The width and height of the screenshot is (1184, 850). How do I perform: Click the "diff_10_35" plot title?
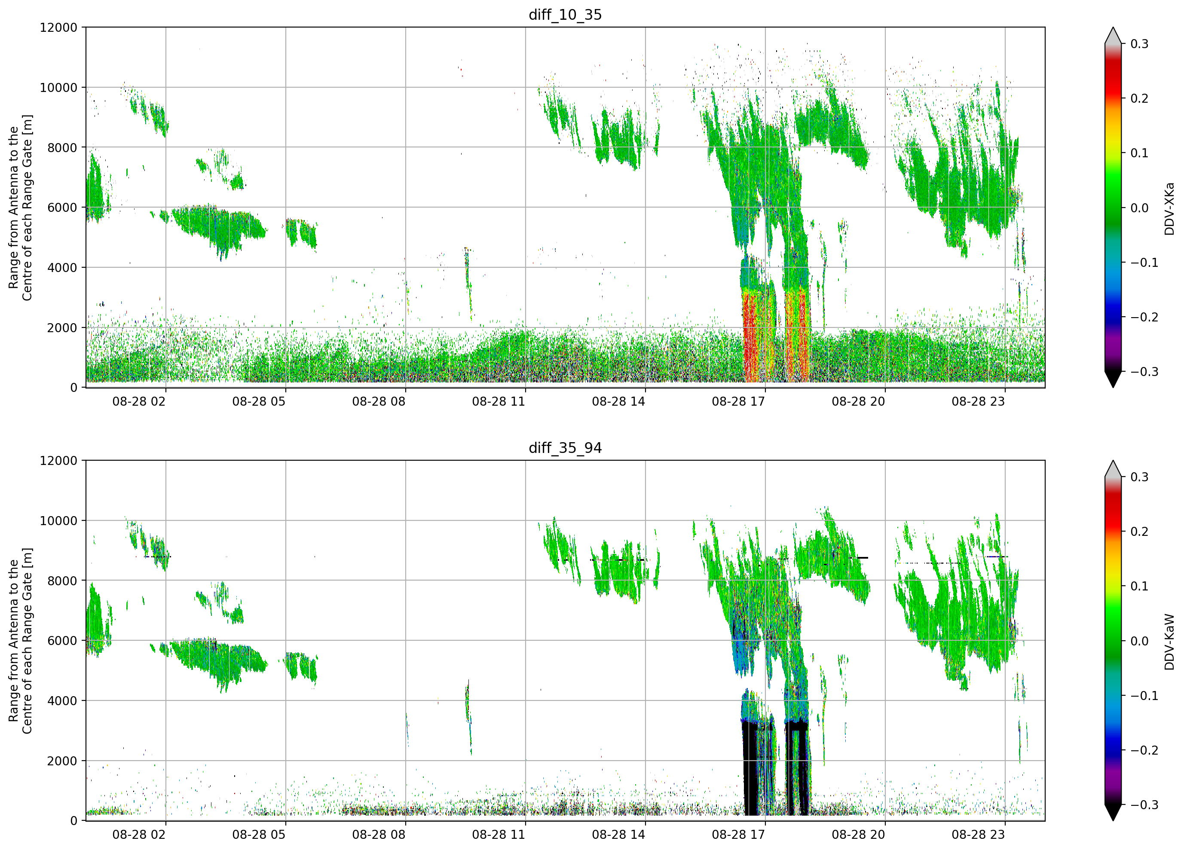[565, 15]
